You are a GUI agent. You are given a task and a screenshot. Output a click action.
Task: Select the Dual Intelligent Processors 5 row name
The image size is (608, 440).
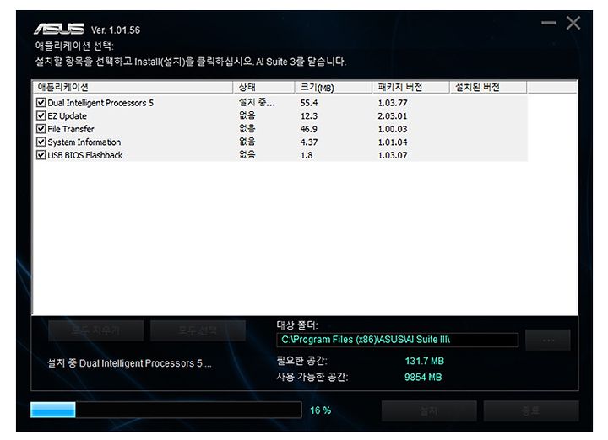(100, 103)
